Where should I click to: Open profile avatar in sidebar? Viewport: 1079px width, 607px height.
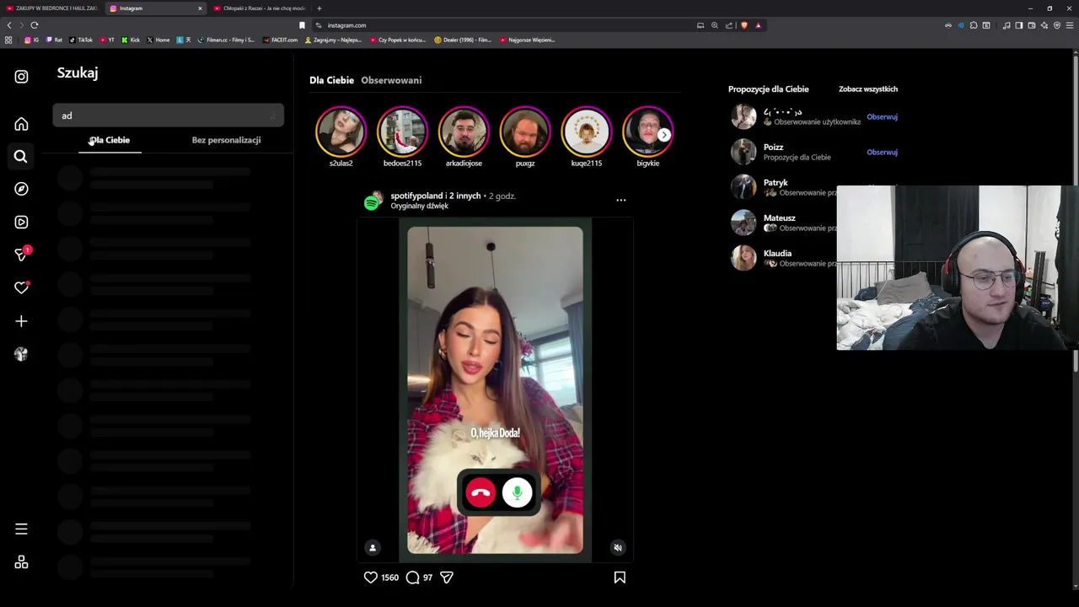tap(21, 354)
